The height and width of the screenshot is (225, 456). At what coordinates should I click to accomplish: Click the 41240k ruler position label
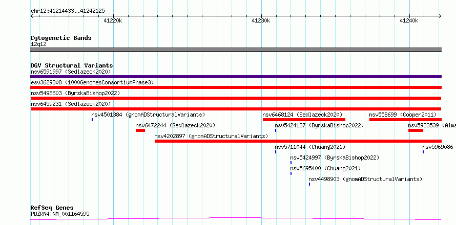click(x=409, y=20)
